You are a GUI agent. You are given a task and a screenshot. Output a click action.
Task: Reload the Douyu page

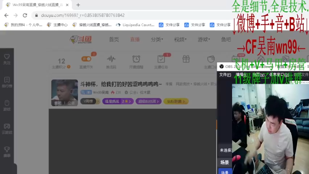click(25, 15)
